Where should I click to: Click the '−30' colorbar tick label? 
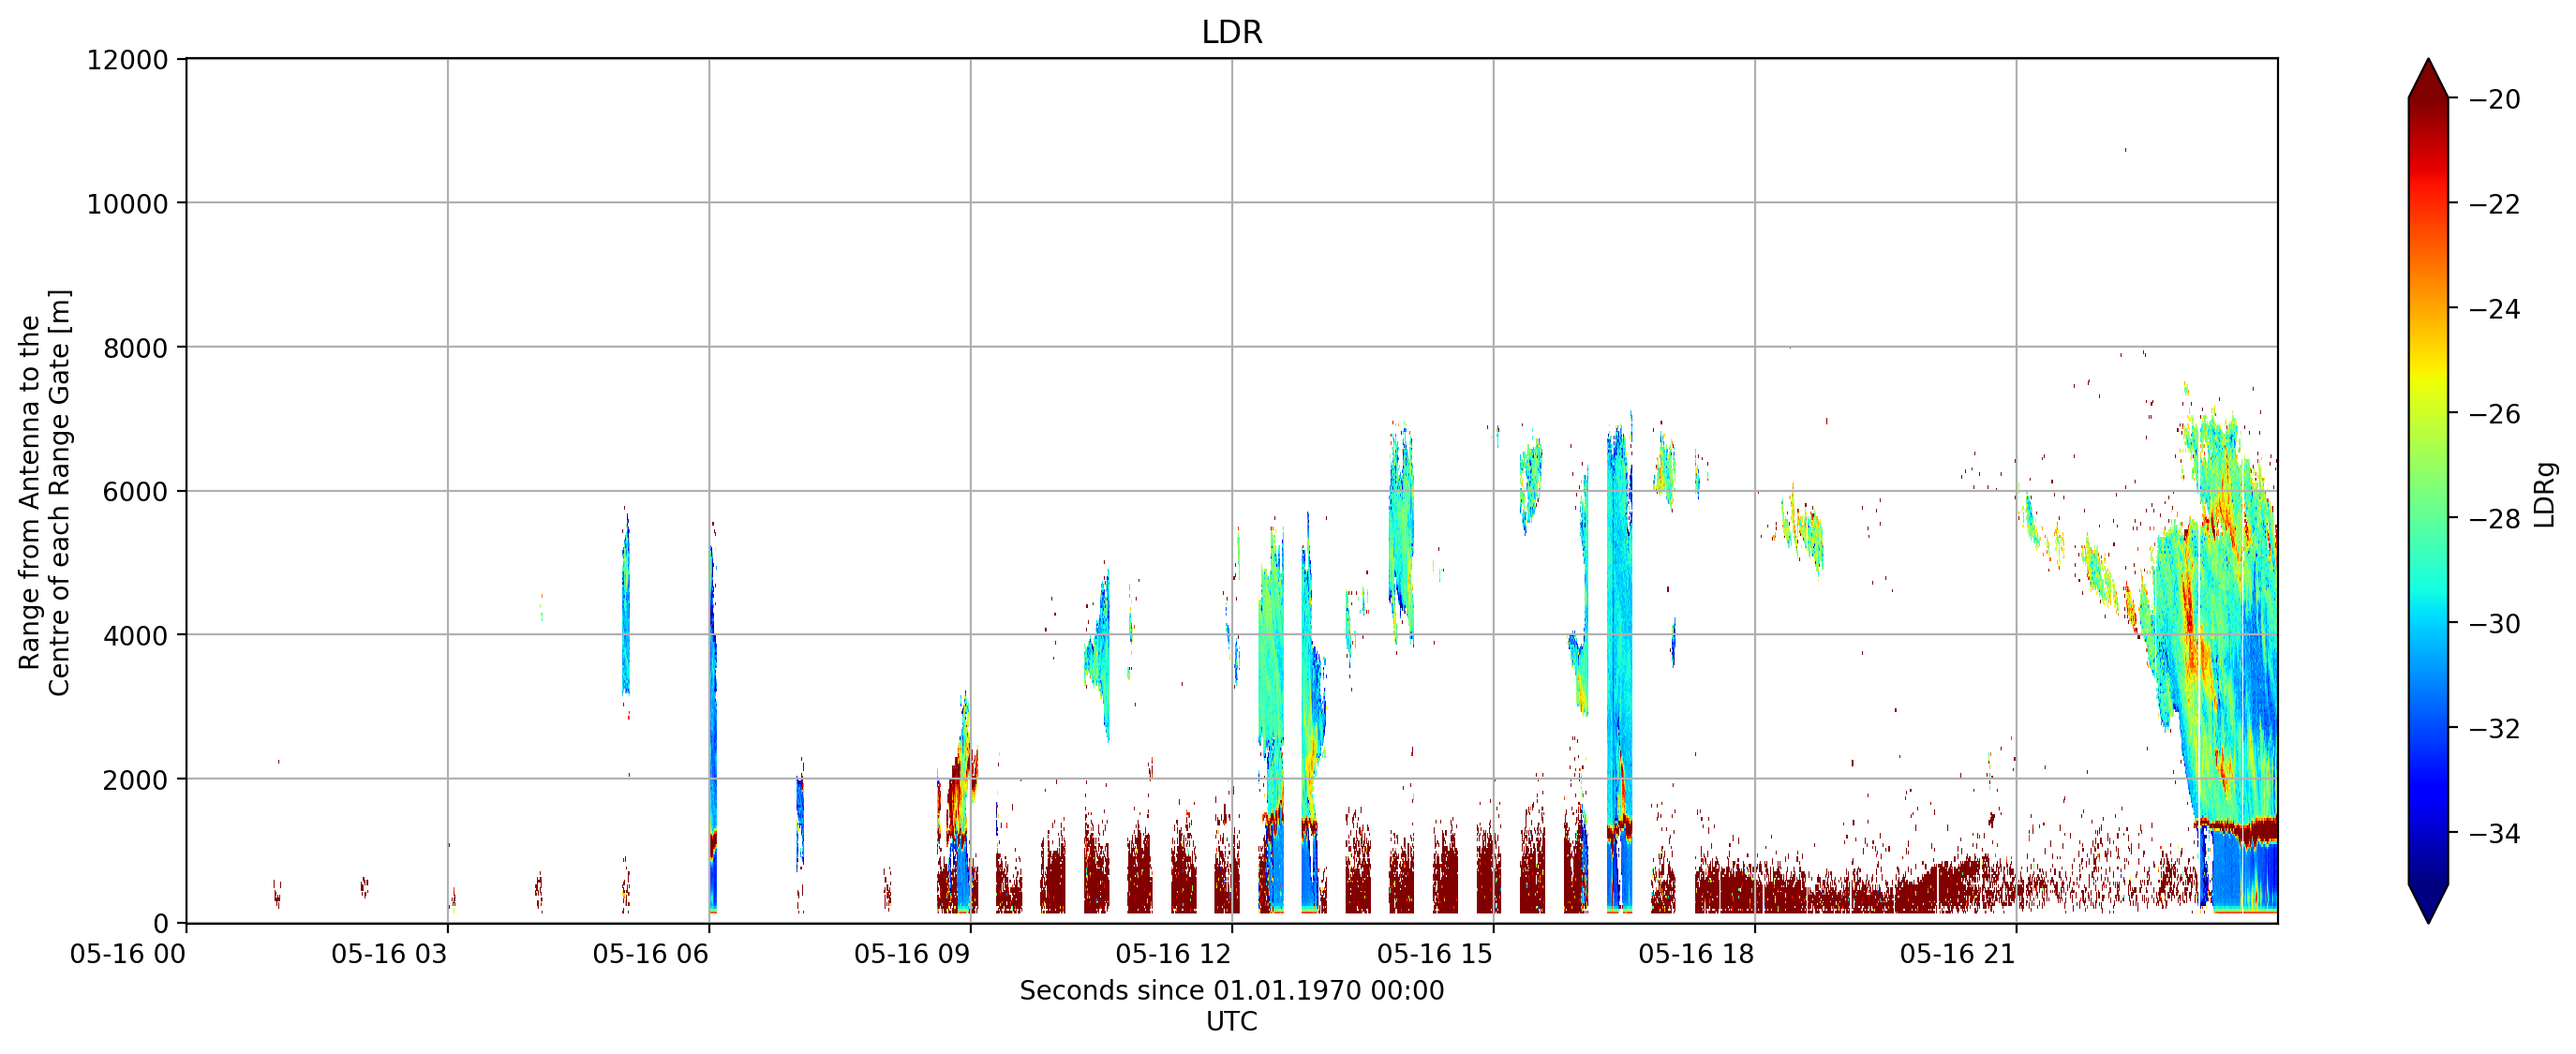(2494, 624)
